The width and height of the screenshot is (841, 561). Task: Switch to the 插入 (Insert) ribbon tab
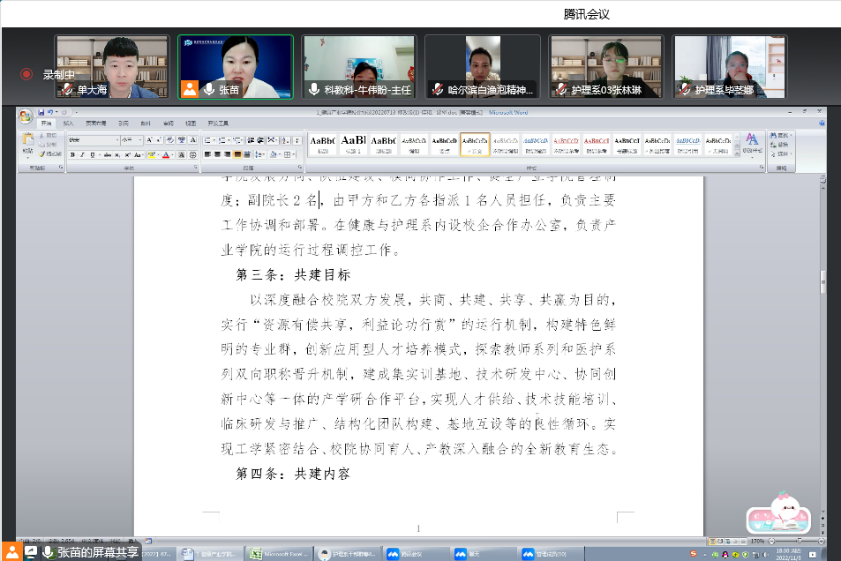point(69,123)
